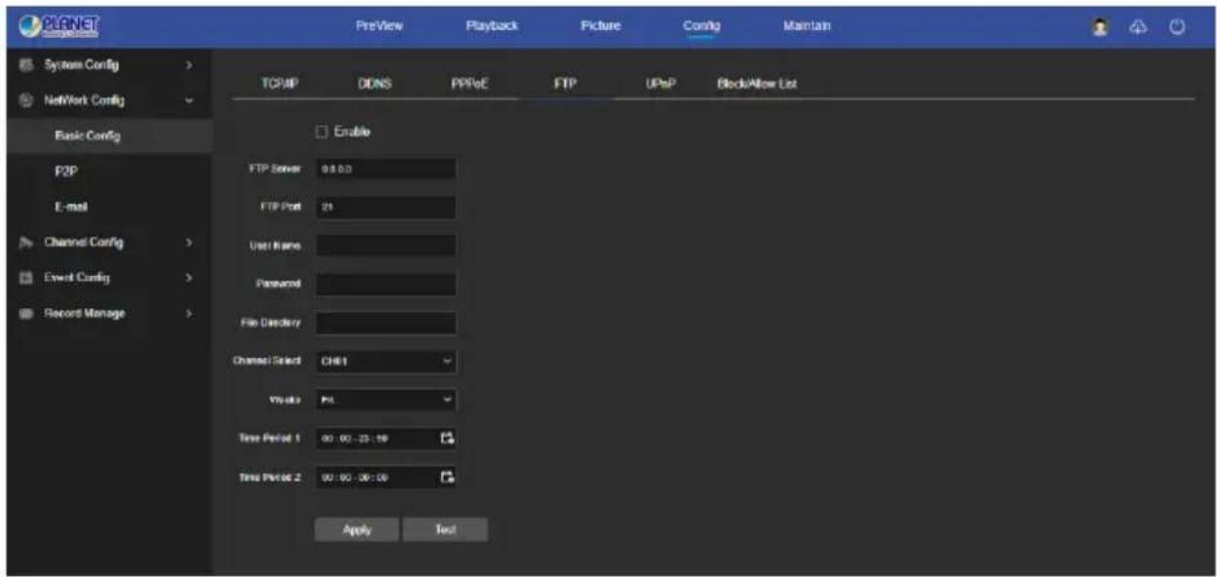The width and height of the screenshot is (1217, 577).
Task: Open the Weeks dropdown
Action: 385,398
